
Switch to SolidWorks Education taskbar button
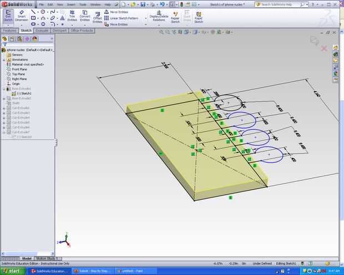click(49, 271)
